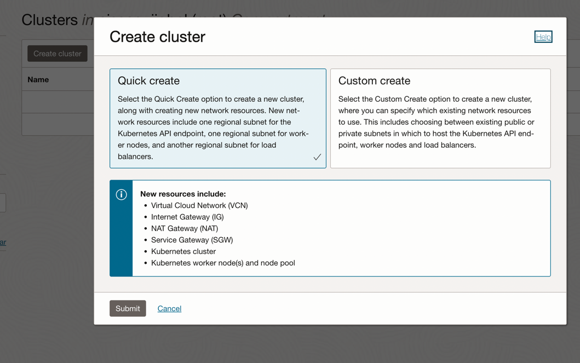
Task: Click 'Kubernetes worker node(s) and node pool' item
Action: tap(223, 263)
